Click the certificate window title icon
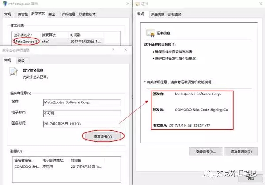 tap(137, 4)
